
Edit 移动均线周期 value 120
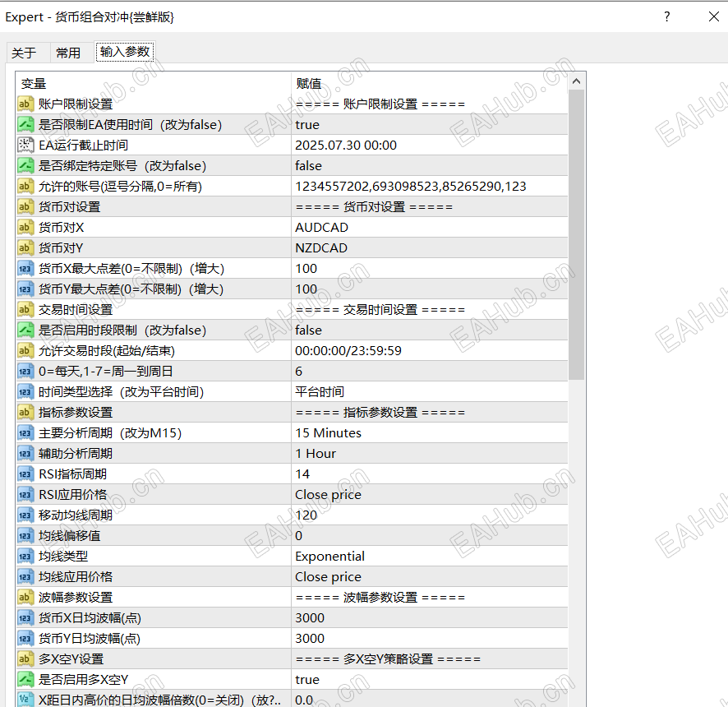430,515
